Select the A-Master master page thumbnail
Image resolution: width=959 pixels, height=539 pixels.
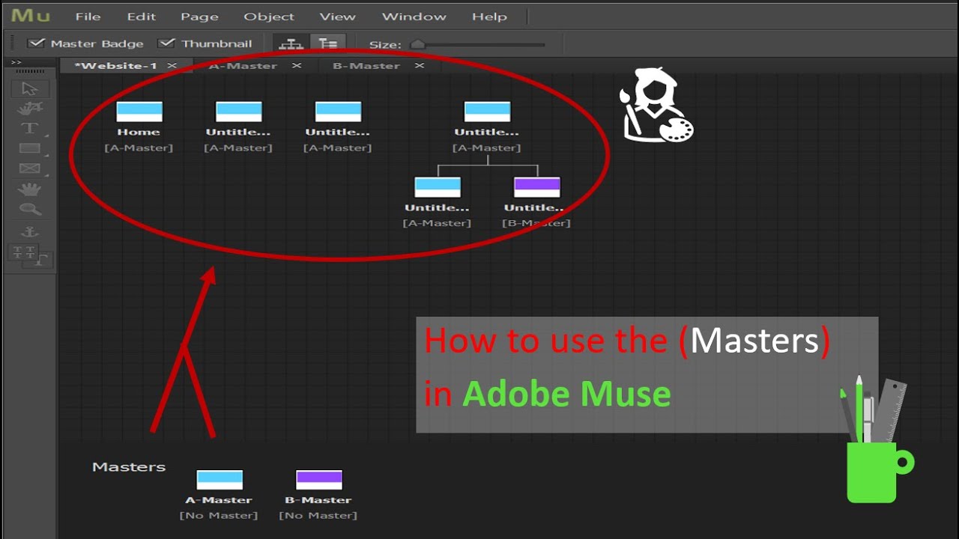click(220, 479)
